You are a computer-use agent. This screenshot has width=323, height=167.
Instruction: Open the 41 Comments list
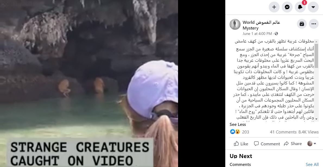tap(283, 132)
